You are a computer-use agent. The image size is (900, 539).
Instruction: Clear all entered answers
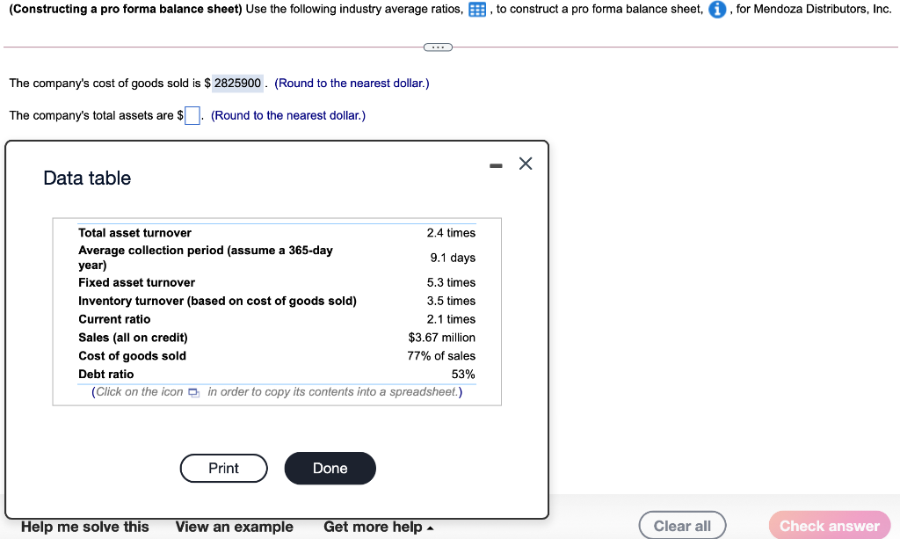682,525
